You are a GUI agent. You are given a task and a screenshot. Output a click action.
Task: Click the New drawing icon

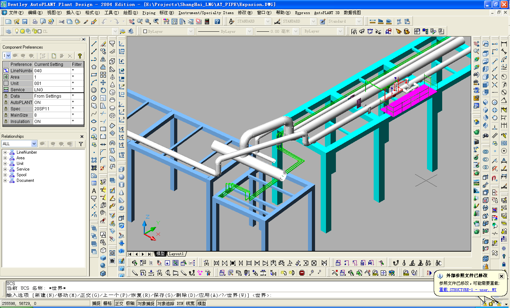tap(8, 21)
